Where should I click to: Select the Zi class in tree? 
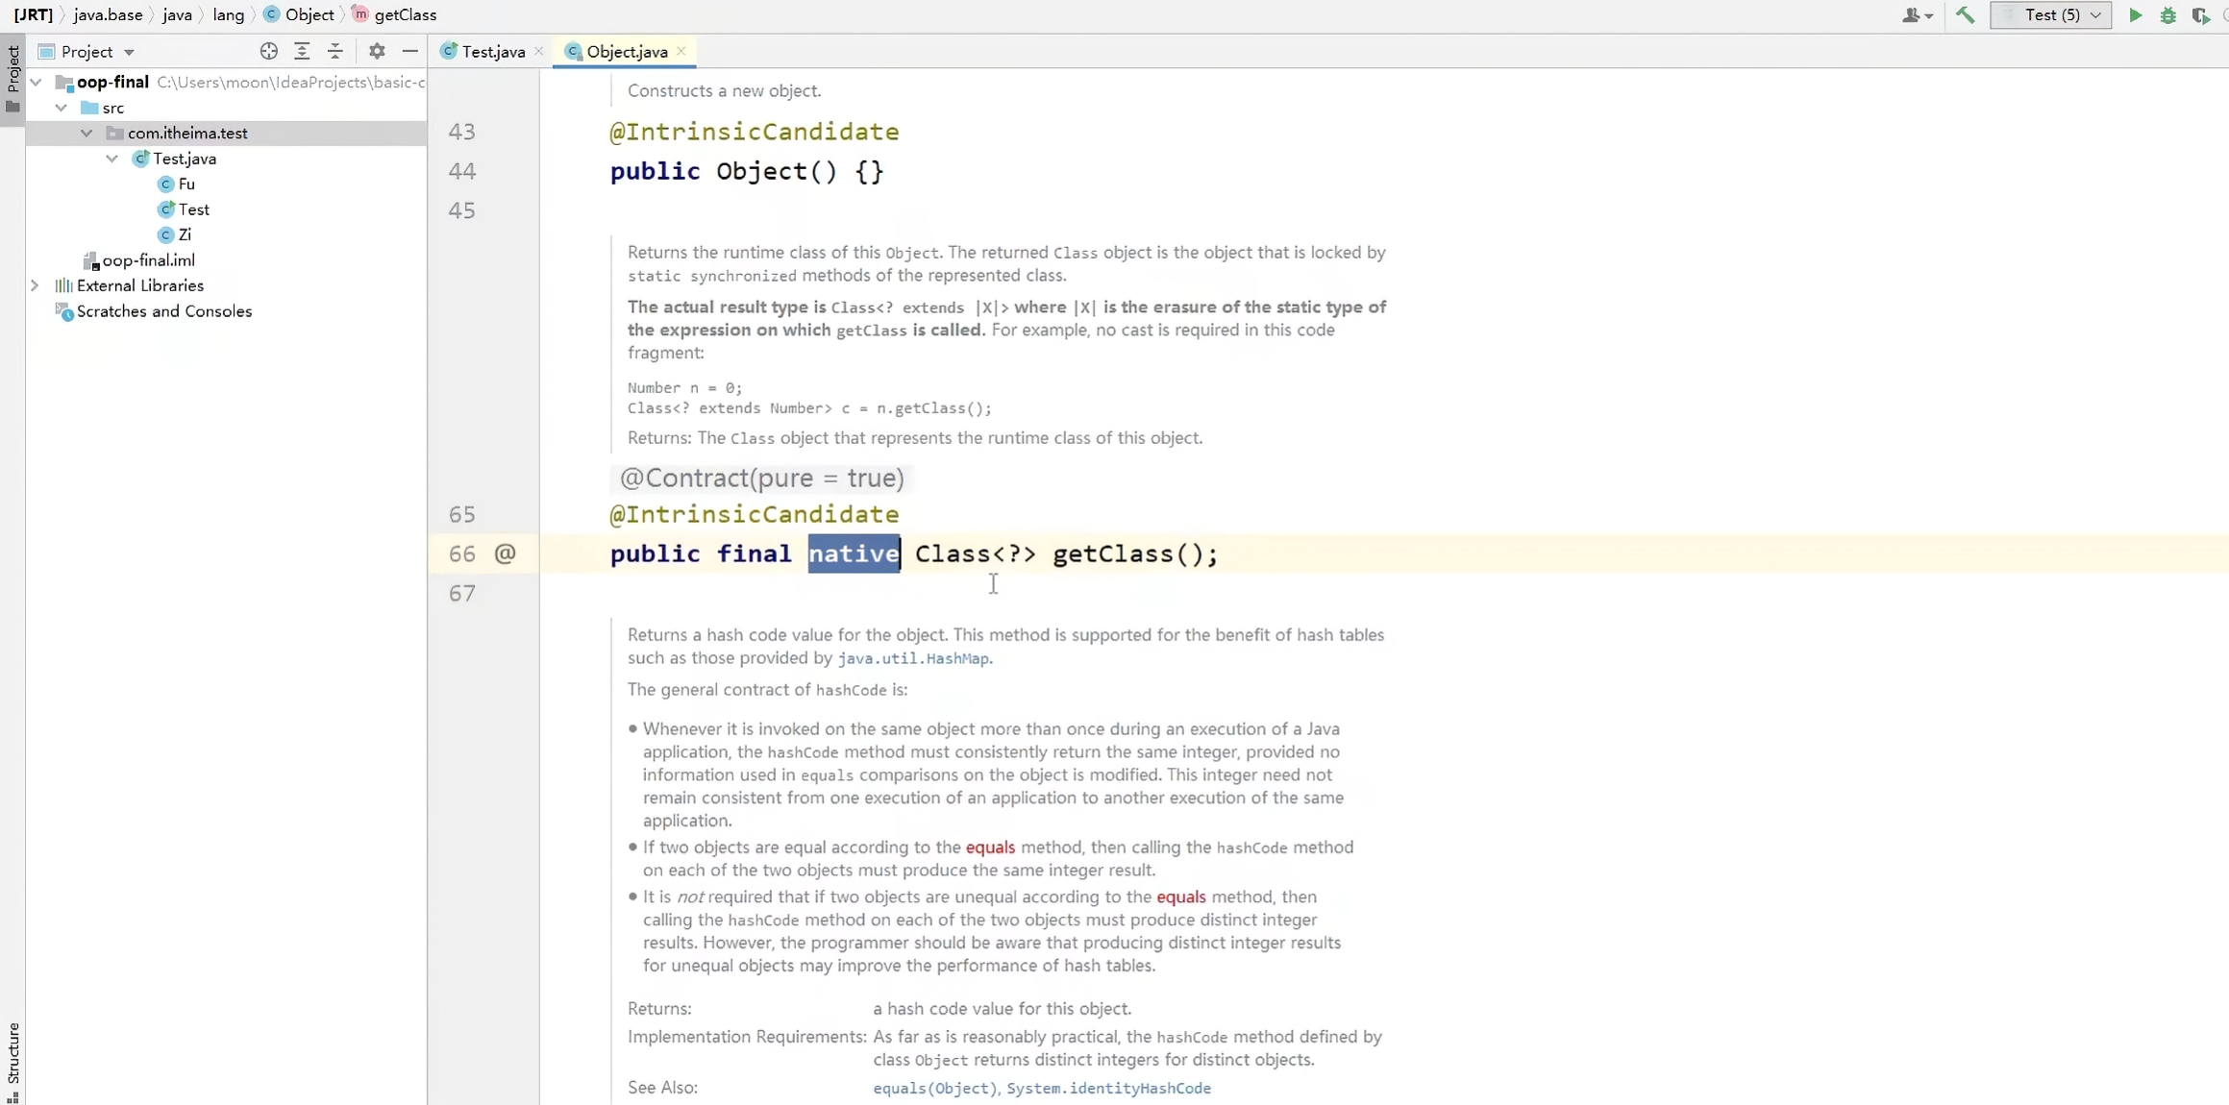184,234
